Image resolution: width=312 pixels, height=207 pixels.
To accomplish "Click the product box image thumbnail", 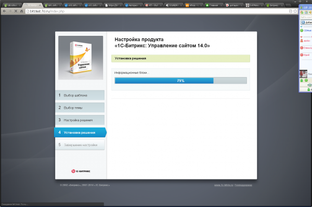I will [x=81, y=58].
